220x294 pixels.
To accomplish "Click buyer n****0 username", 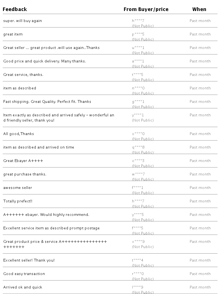I will 138,88.
